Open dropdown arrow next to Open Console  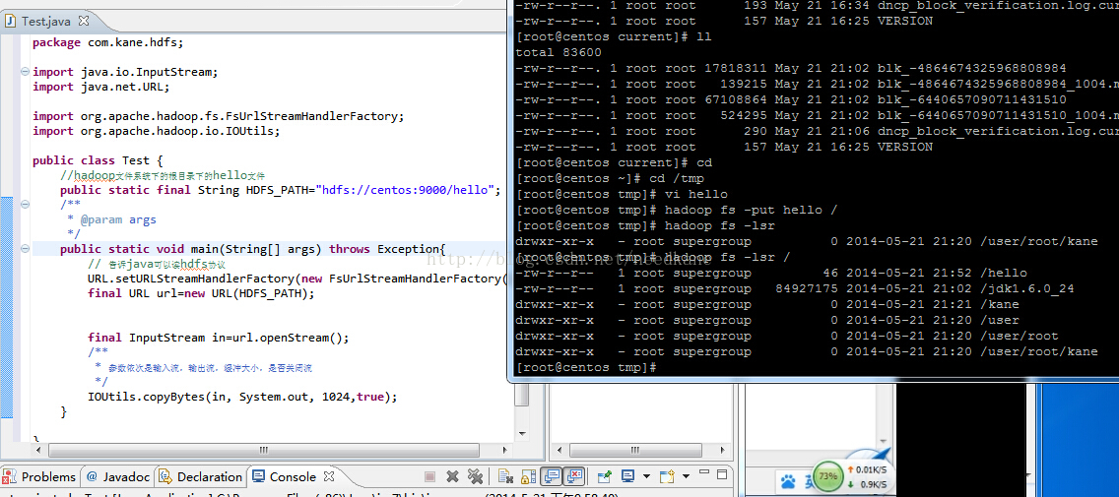pos(686,476)
